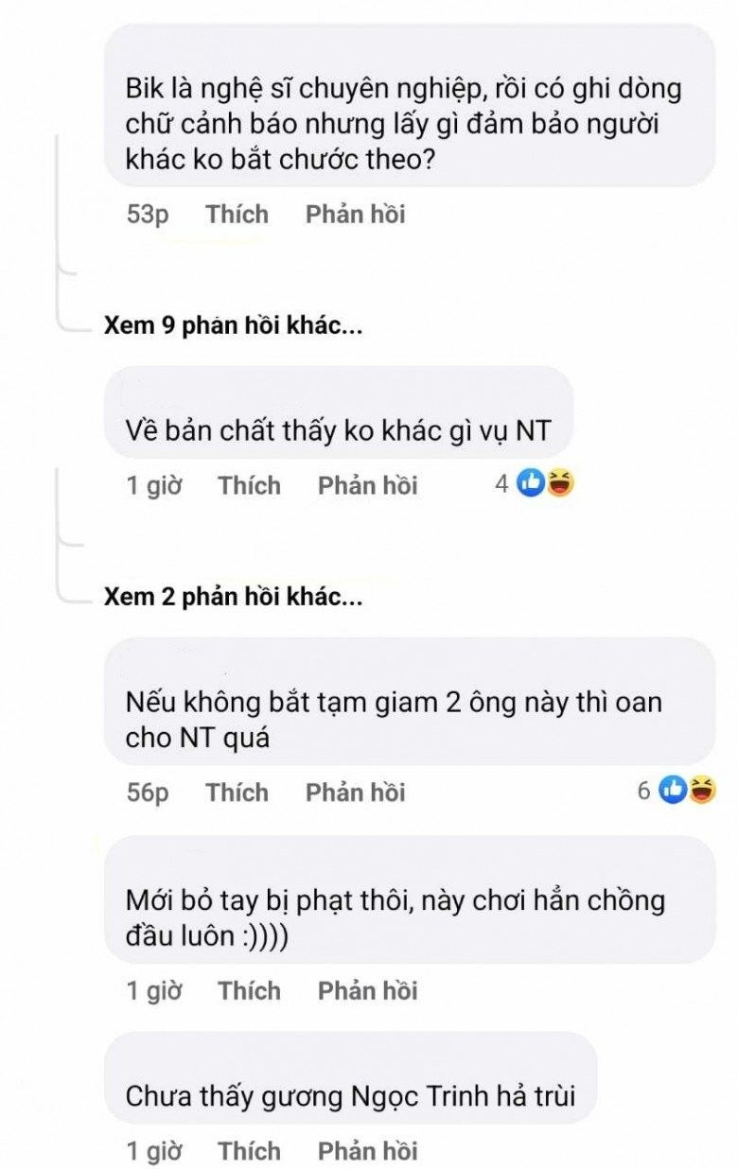Click Phản hồi under 'Về bản chất' comment

[368, 486]
